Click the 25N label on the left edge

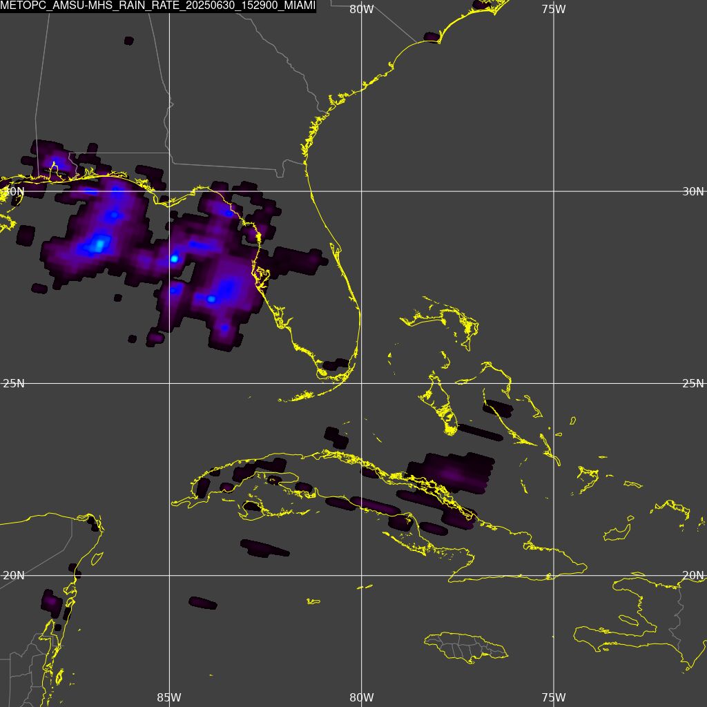14,384
